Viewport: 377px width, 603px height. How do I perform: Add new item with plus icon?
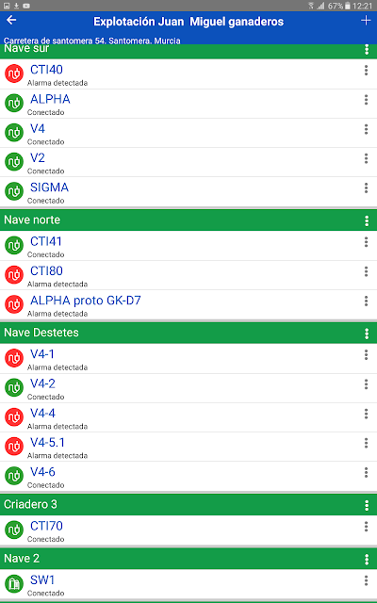point(366,21)
